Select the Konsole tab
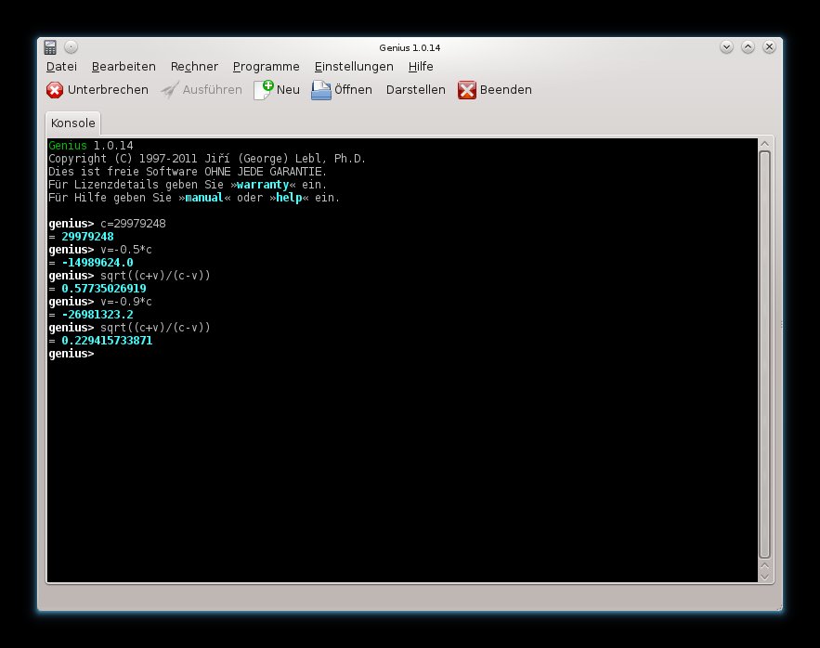 tap(72, 123)
